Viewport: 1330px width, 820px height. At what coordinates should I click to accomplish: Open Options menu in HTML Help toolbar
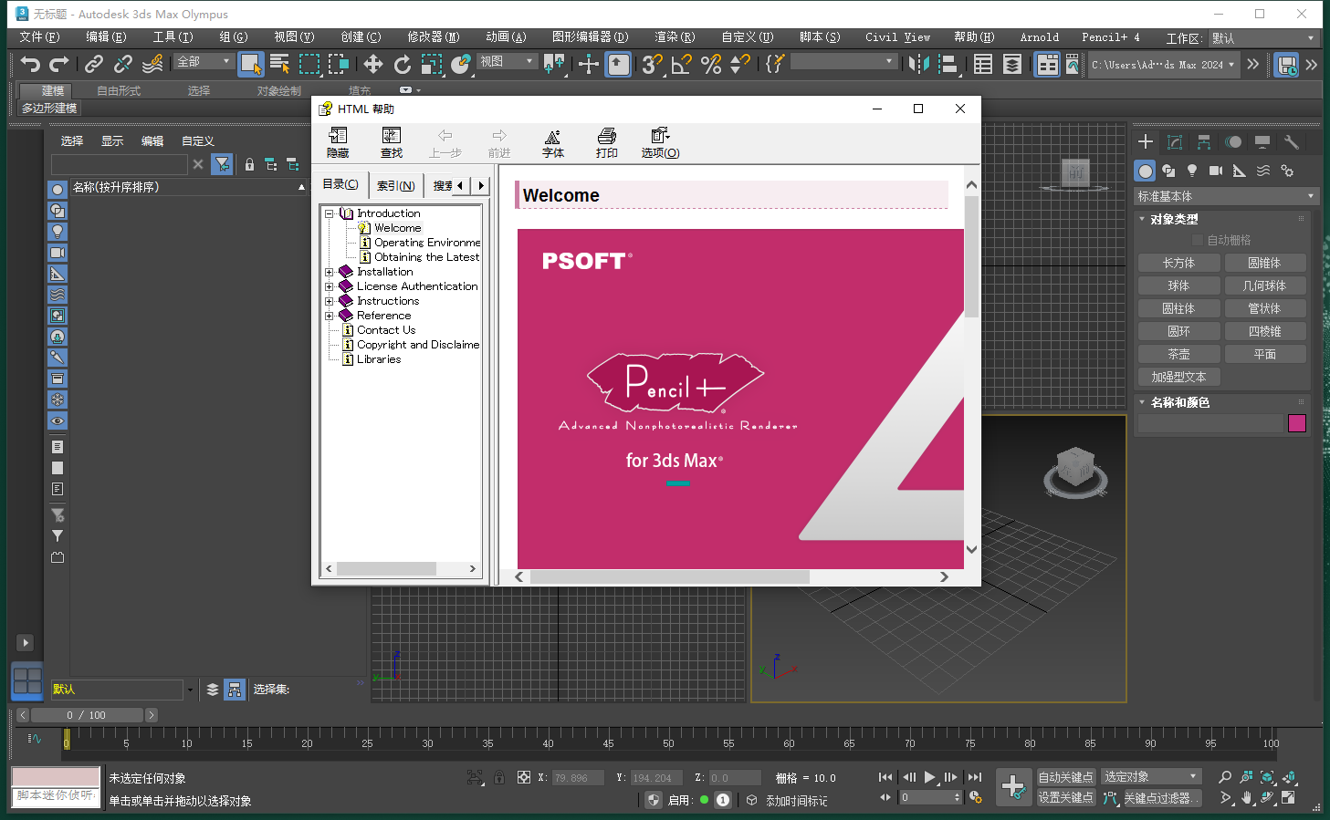pos(660,142)
